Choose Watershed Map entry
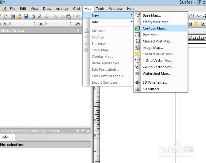The image size is (206, 163). coord(161,74)
